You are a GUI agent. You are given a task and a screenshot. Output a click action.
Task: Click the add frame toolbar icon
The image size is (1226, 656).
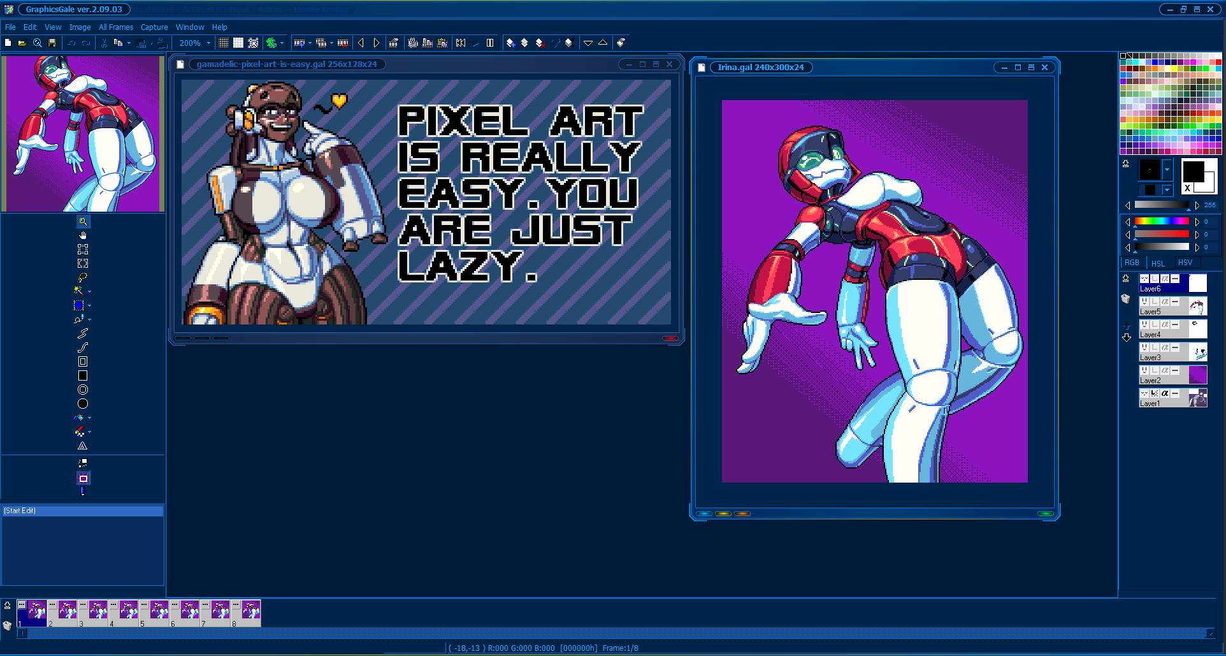[299, 43]
